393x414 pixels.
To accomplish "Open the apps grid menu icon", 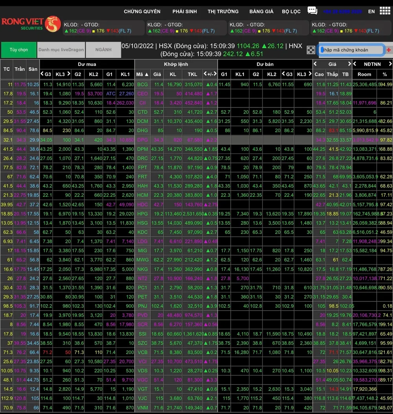I will (x=385, y=11).
